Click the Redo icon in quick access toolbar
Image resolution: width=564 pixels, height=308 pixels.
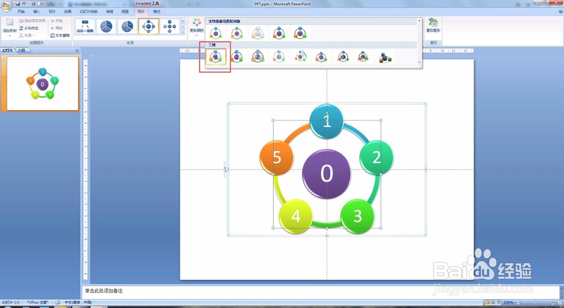(x=33, y=3)
